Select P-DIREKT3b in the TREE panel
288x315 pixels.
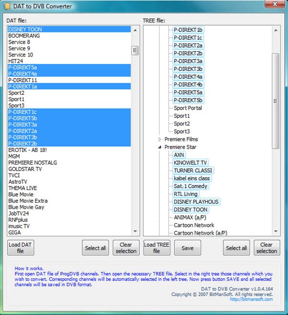pyautogui.click(x=188, y=69)
